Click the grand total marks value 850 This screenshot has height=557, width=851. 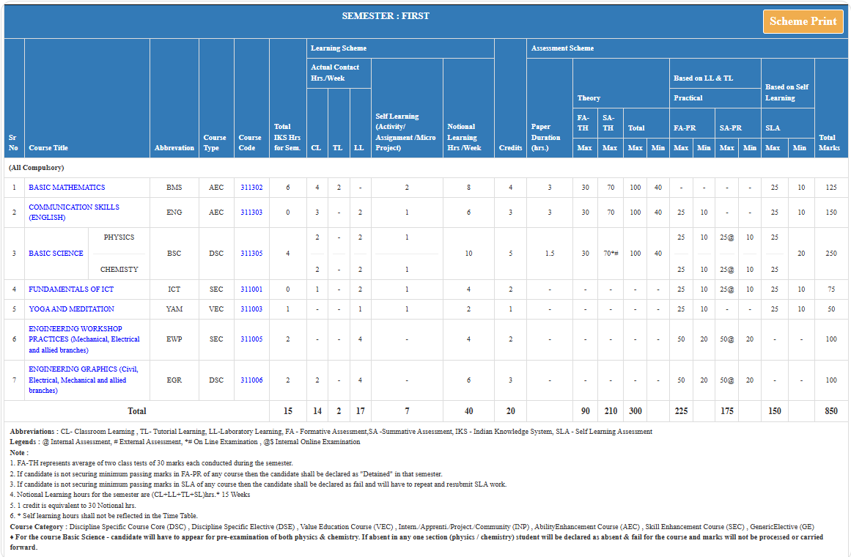[830, 411]
